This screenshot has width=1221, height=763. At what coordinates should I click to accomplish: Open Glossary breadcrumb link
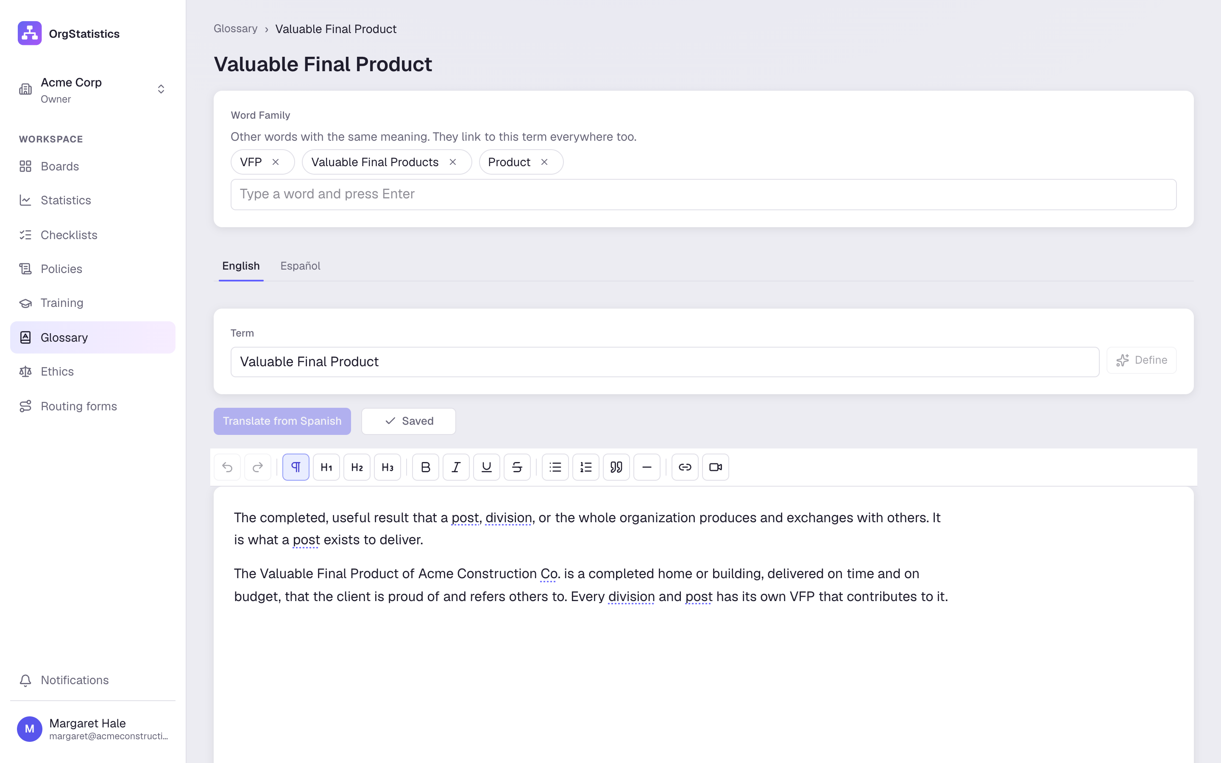[x=236, y=29]
